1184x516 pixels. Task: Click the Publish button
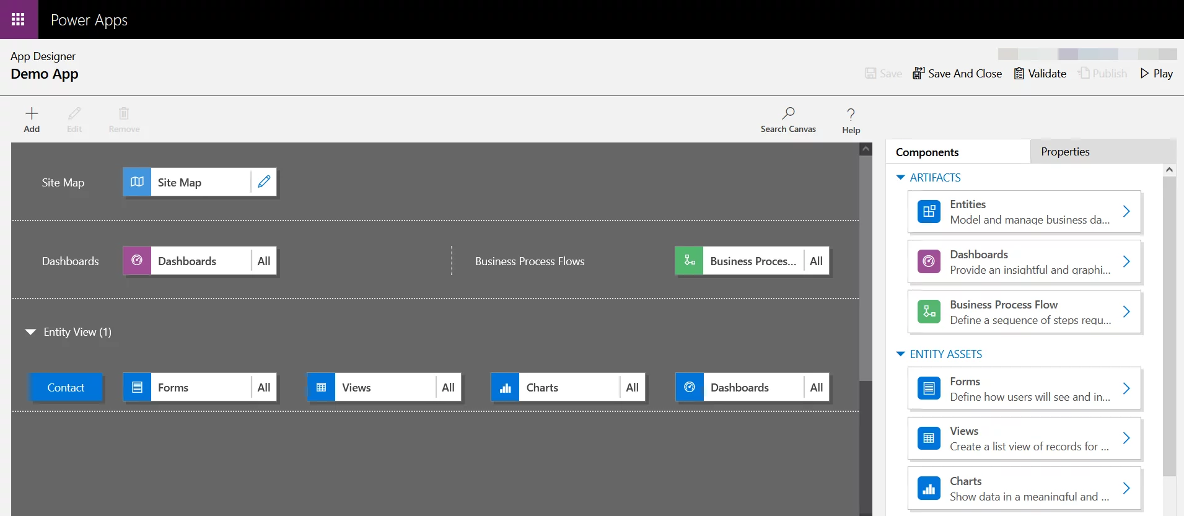1103,73
